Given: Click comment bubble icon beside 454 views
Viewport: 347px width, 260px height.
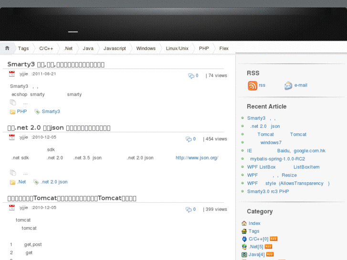Looking at the screenshot, I should 189,139.
